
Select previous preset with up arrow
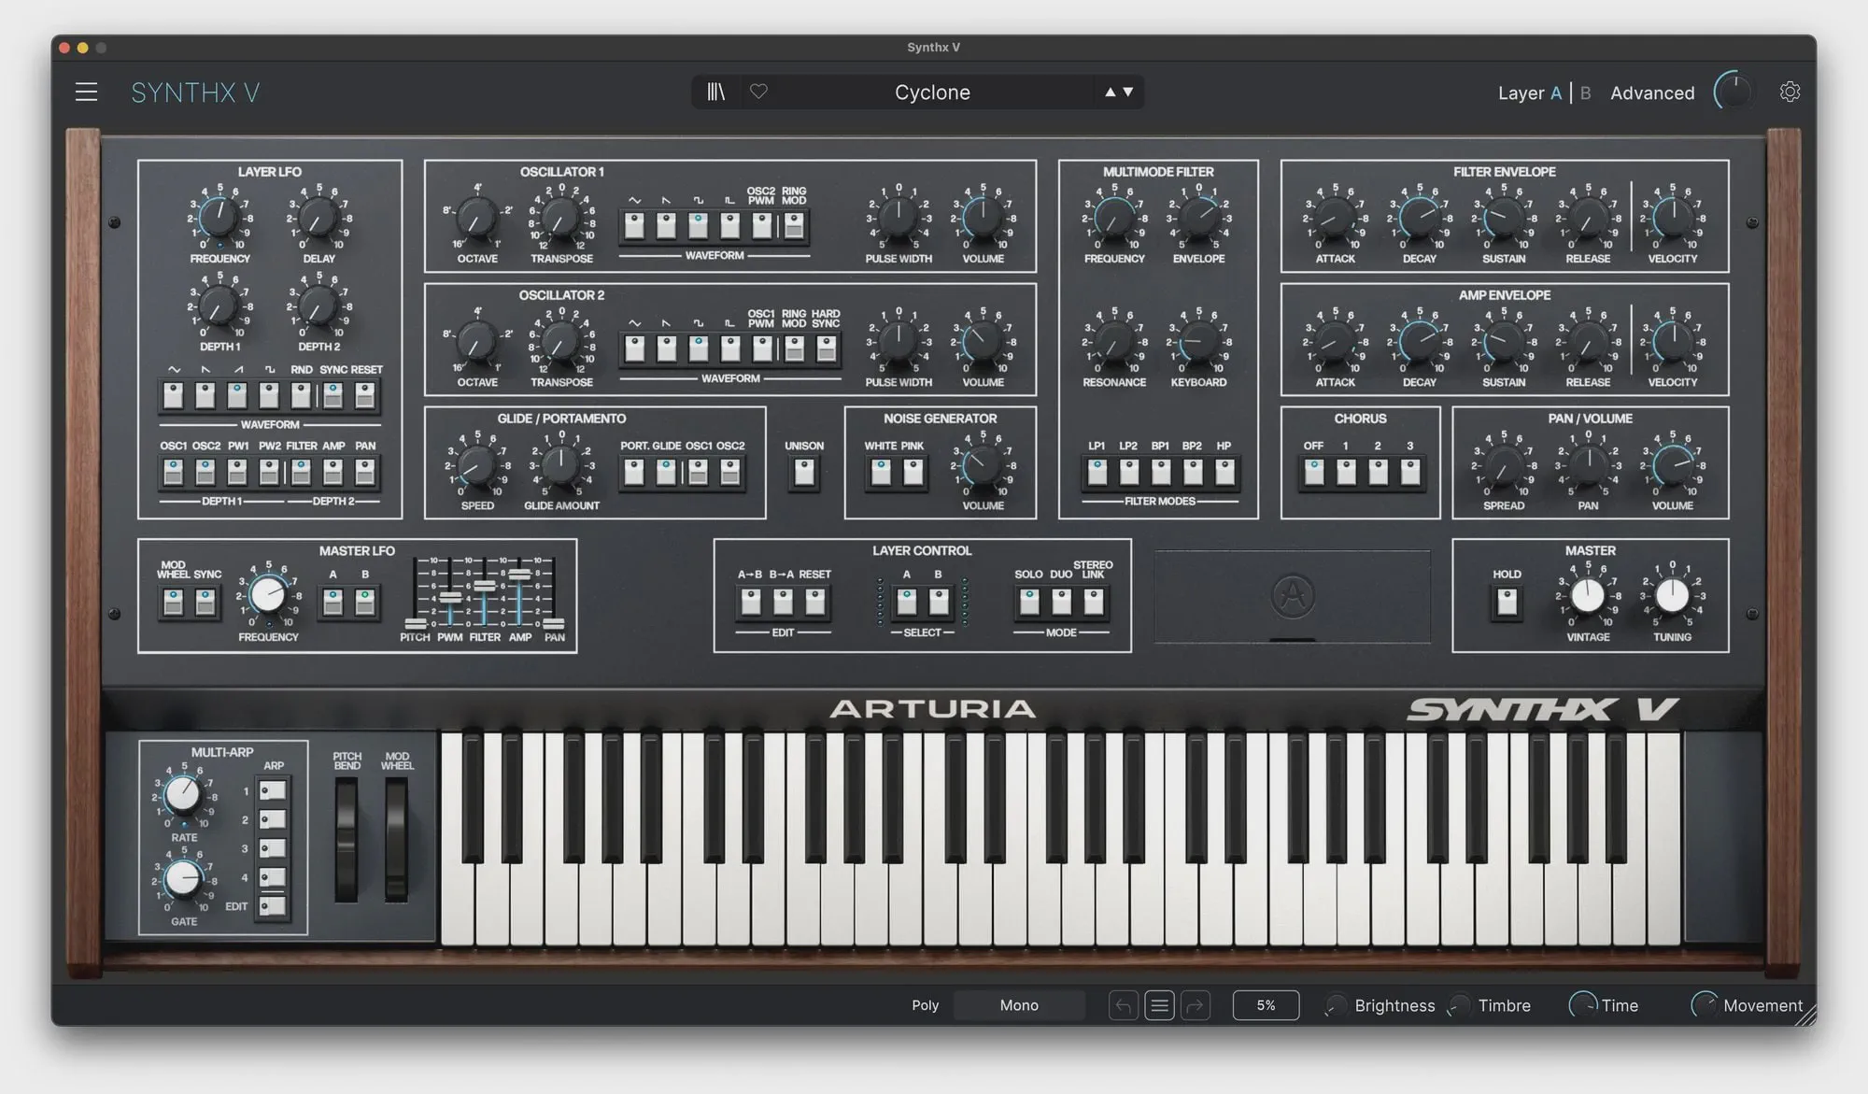(1110, 92)
